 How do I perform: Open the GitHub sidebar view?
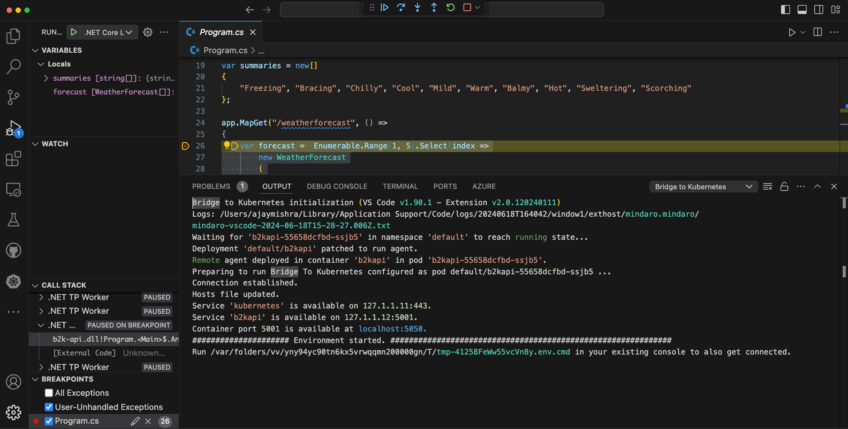pyautogui.click(x=14, y=250)
